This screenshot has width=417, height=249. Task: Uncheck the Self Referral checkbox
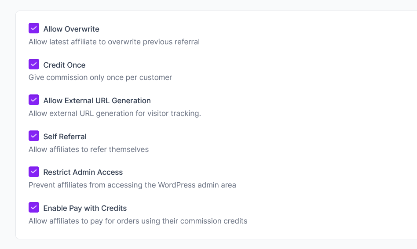[34, 136]
